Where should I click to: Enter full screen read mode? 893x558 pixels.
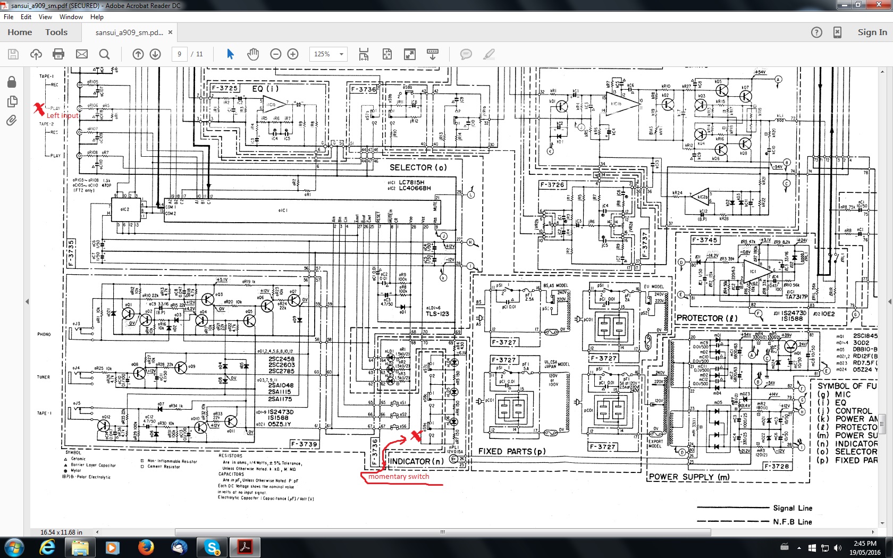coord(410,54)
